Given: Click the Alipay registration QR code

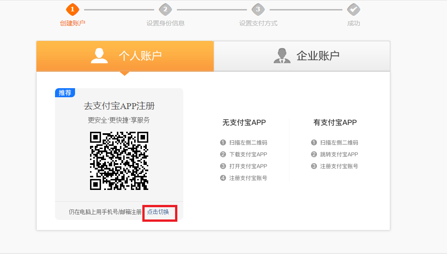Looking at the screenshot, I should tap(119, 160).
